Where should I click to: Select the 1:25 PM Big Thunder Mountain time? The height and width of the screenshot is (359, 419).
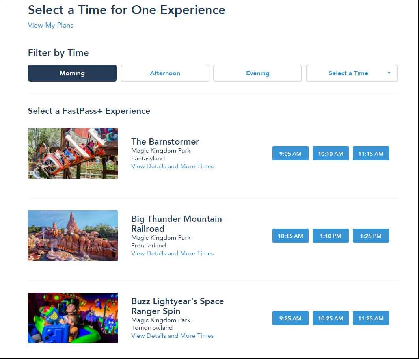click(371, 235)
